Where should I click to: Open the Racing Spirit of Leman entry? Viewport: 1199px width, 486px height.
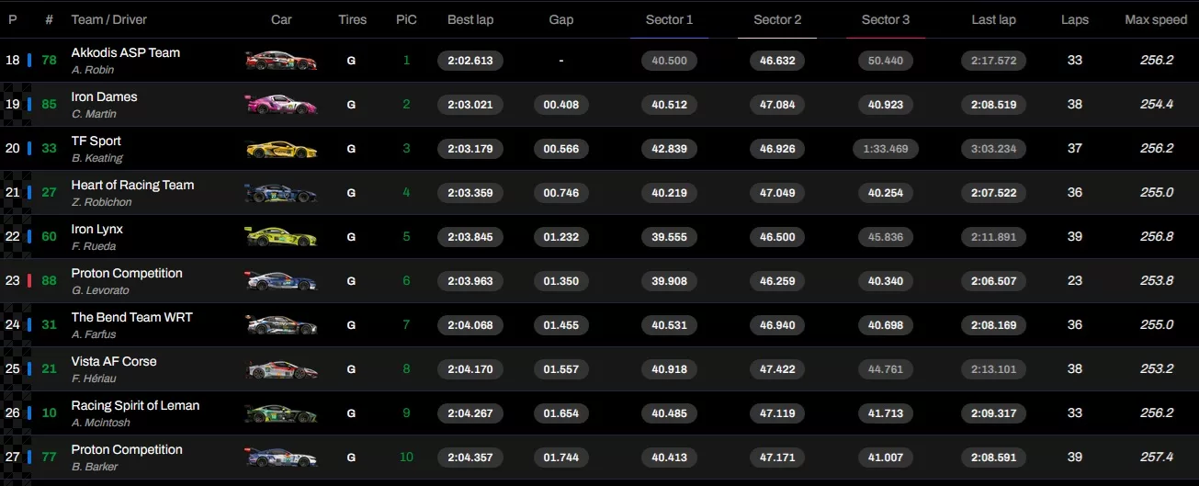click(135, 405)
